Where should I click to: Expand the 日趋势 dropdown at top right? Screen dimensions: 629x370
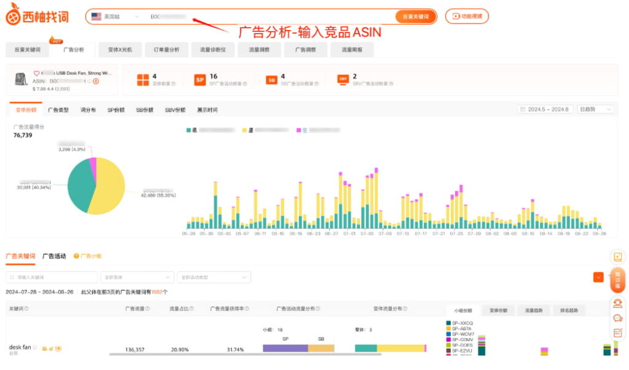(x=596, y=109)
